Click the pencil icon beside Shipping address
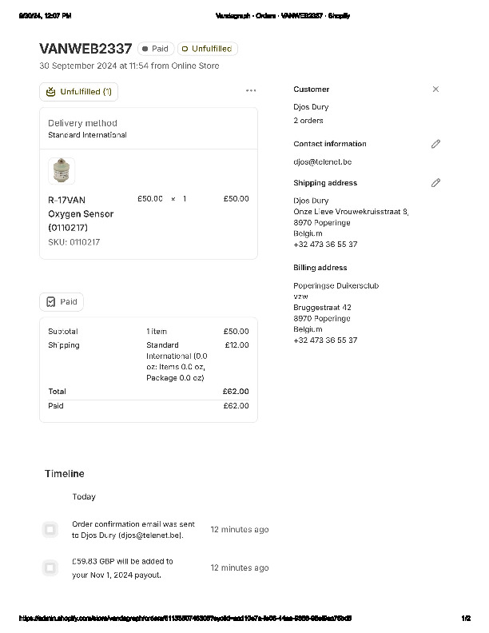 [435, 183]
